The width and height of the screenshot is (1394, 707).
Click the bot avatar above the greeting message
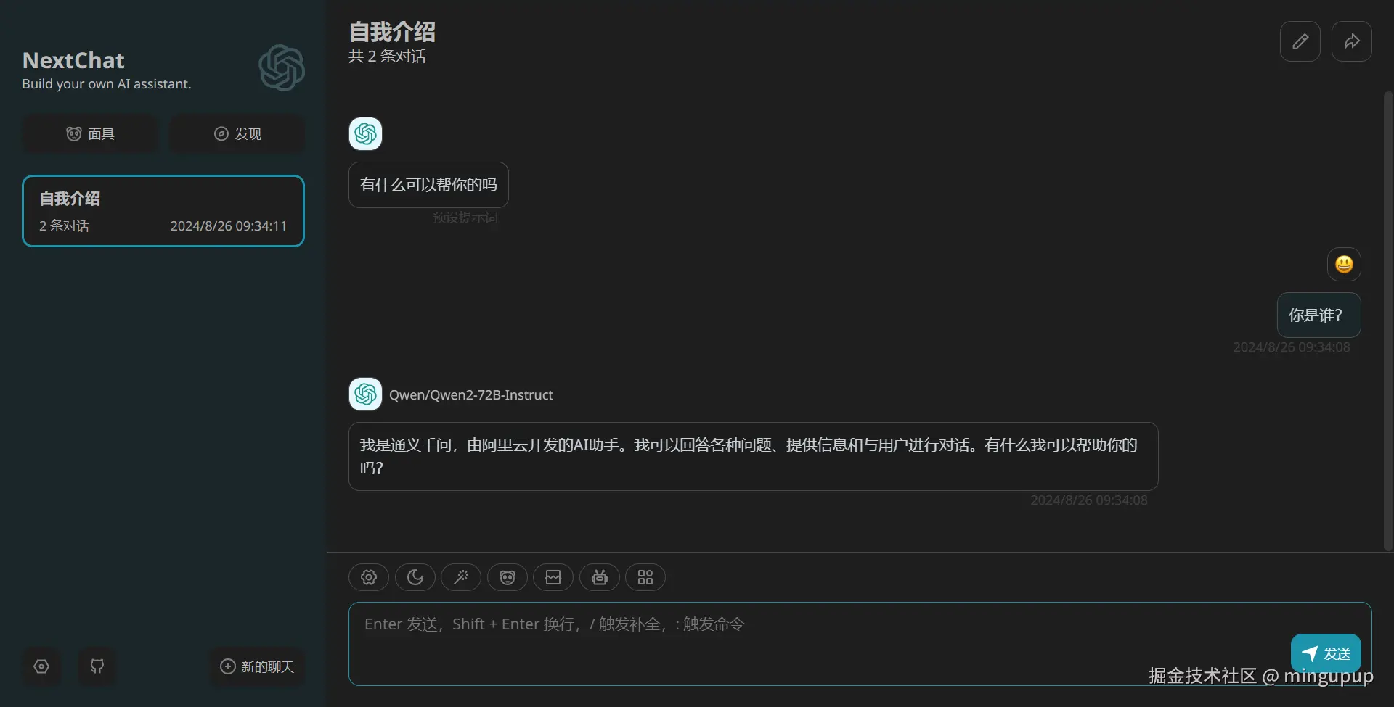[x=365, y=134]
